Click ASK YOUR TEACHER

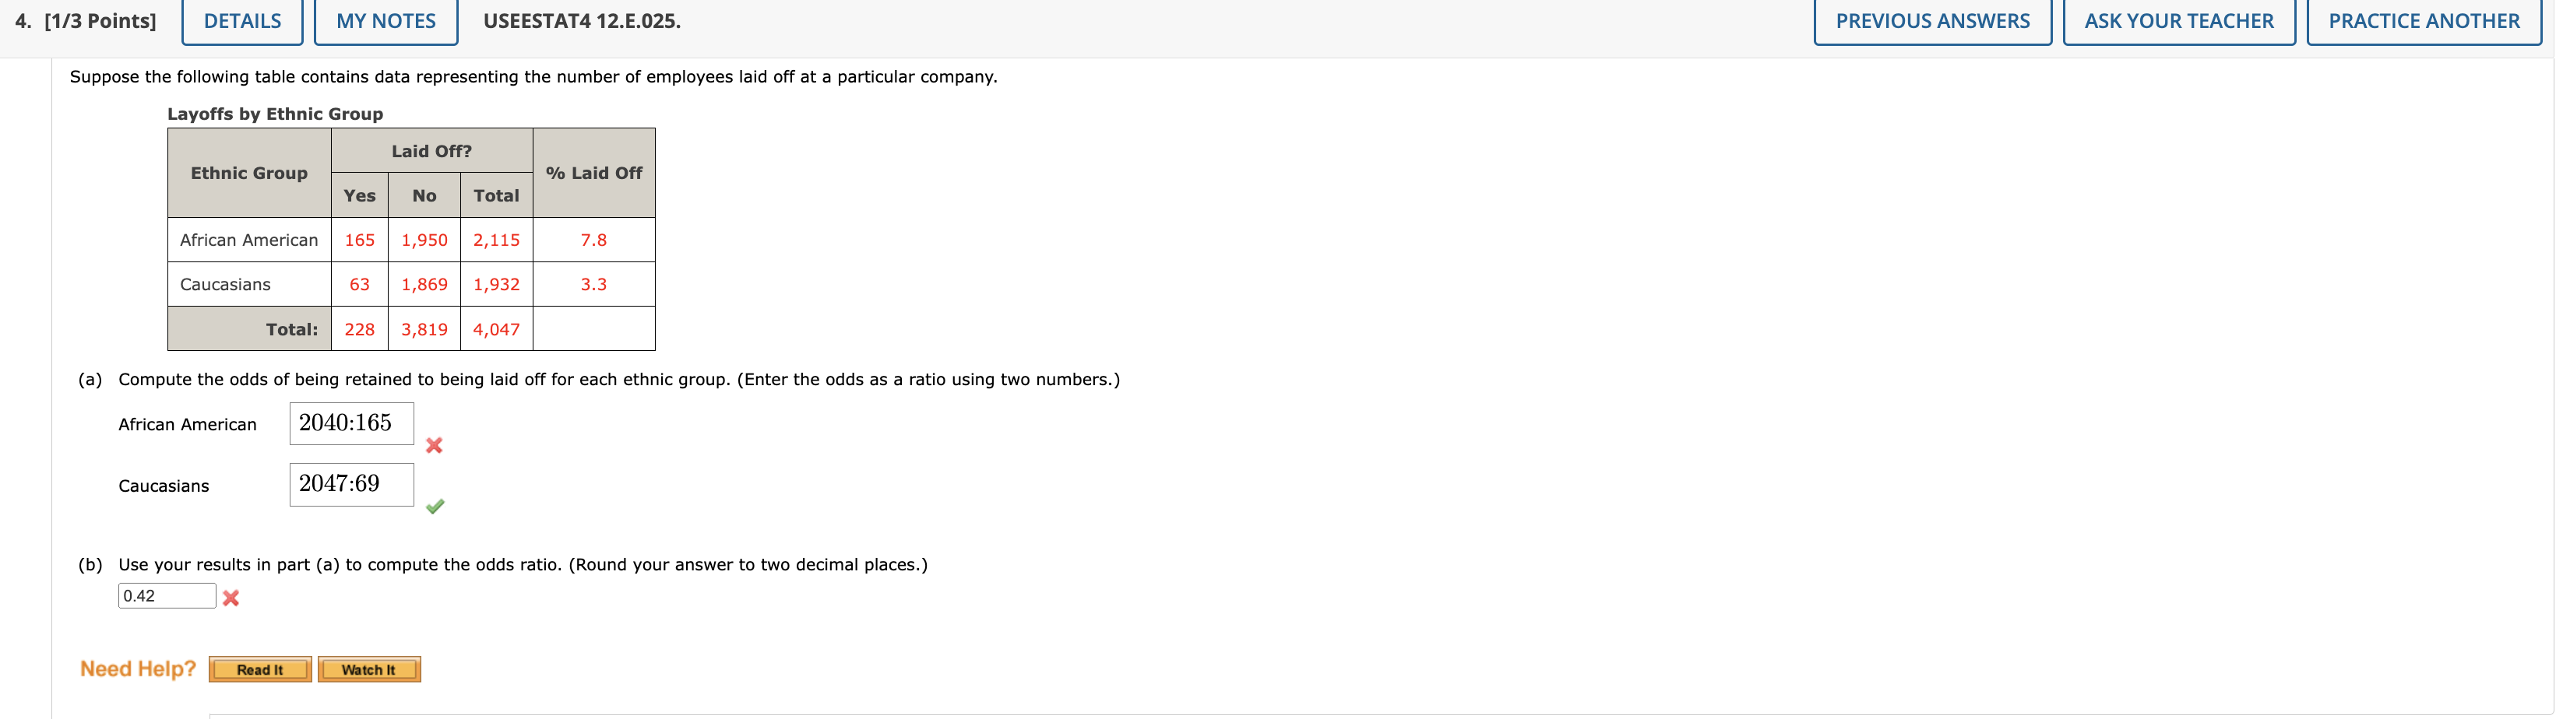click(2178, 19)
